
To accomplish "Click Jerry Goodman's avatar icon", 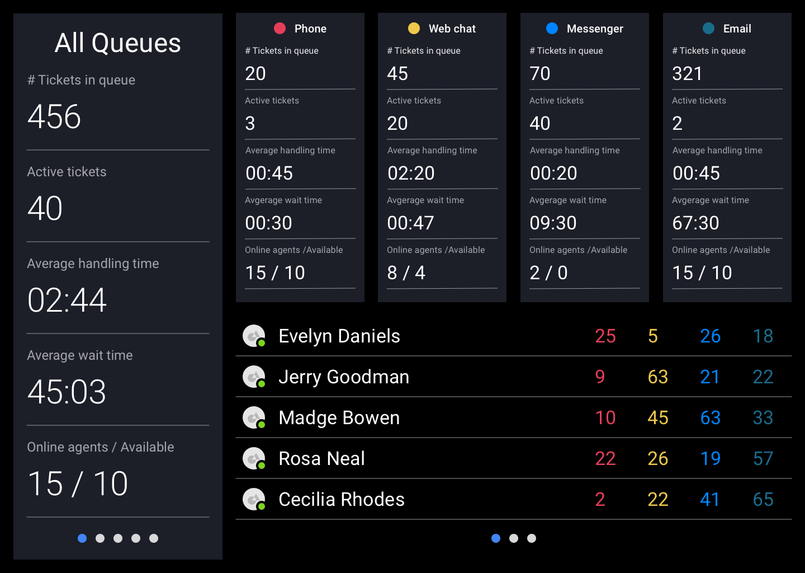I will click(254, 377).
